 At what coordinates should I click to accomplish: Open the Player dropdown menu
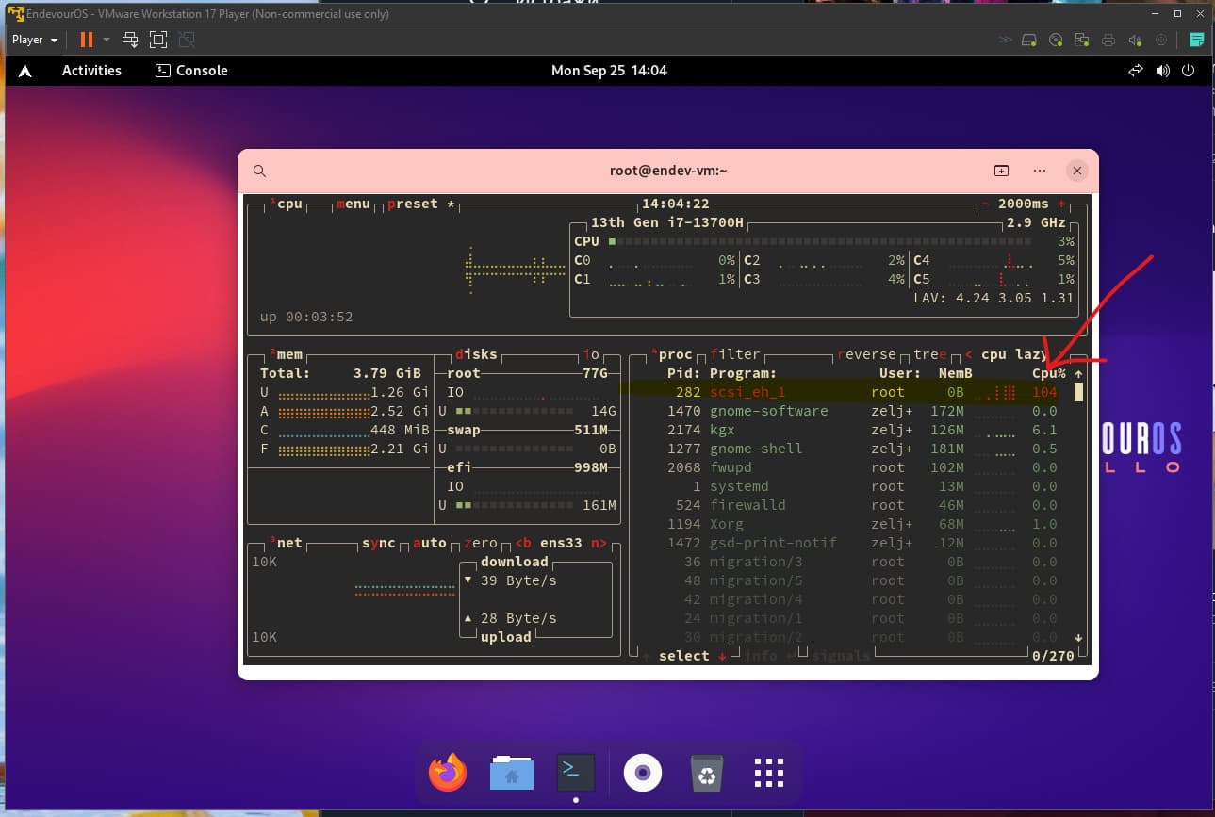(35, 40)
